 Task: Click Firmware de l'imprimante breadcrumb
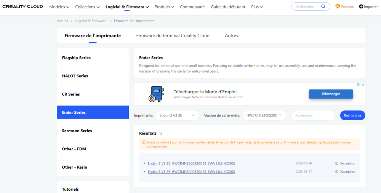pos(134,21)
